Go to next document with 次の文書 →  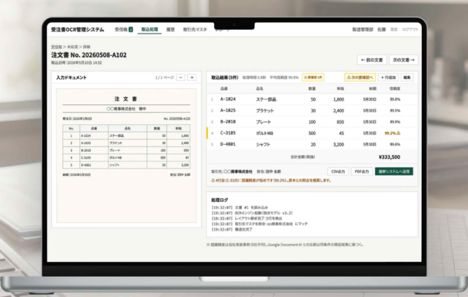pos(403,60)
